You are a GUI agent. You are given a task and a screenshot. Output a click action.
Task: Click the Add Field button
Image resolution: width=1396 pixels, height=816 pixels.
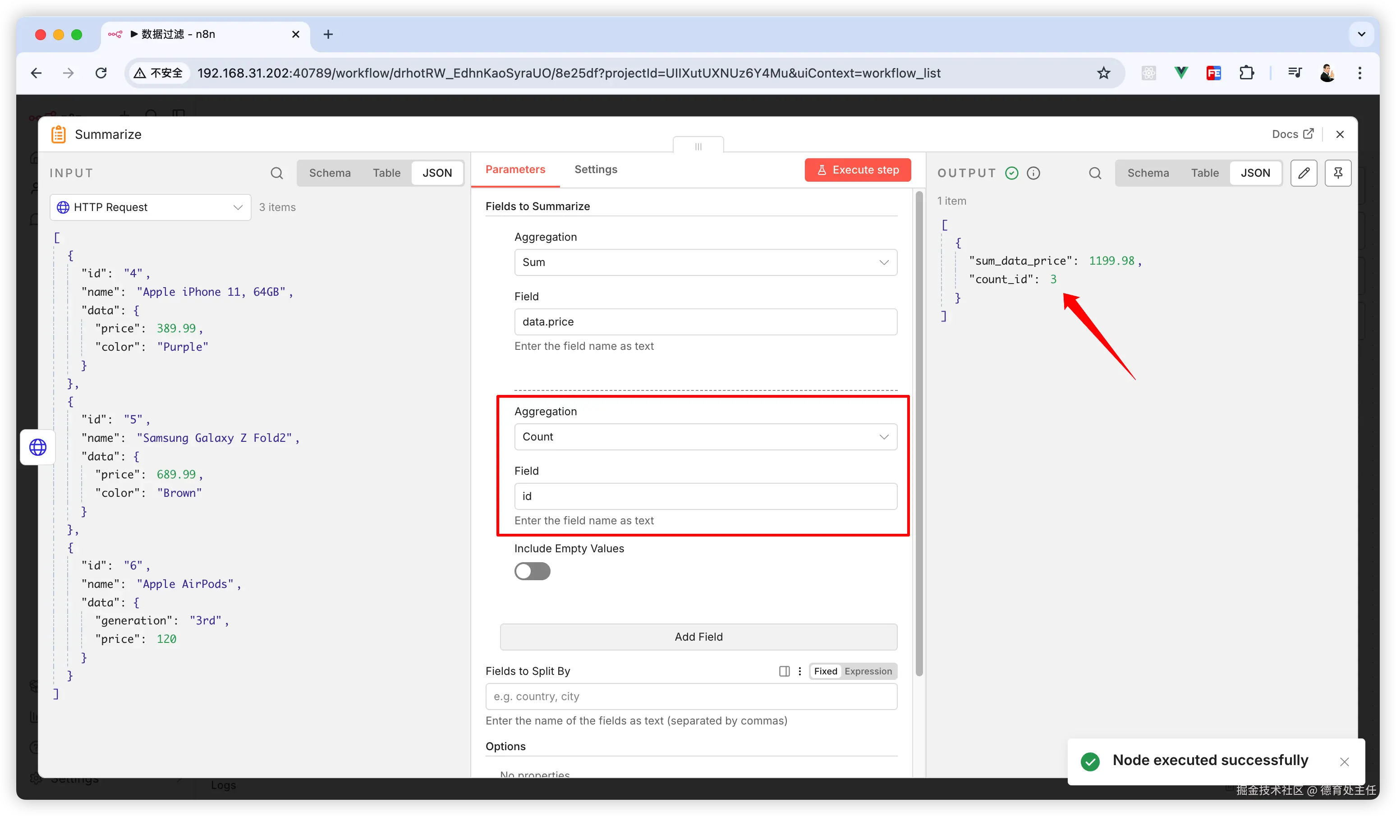698,637
